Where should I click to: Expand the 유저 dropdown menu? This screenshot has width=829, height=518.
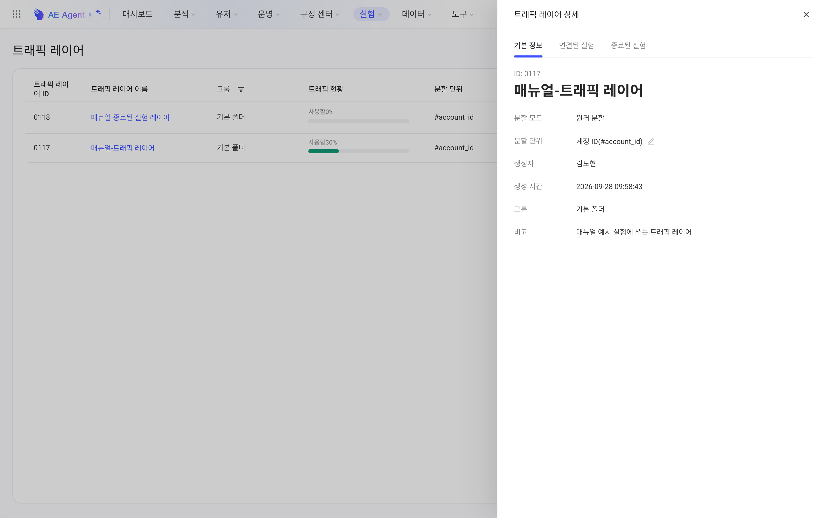226,14
